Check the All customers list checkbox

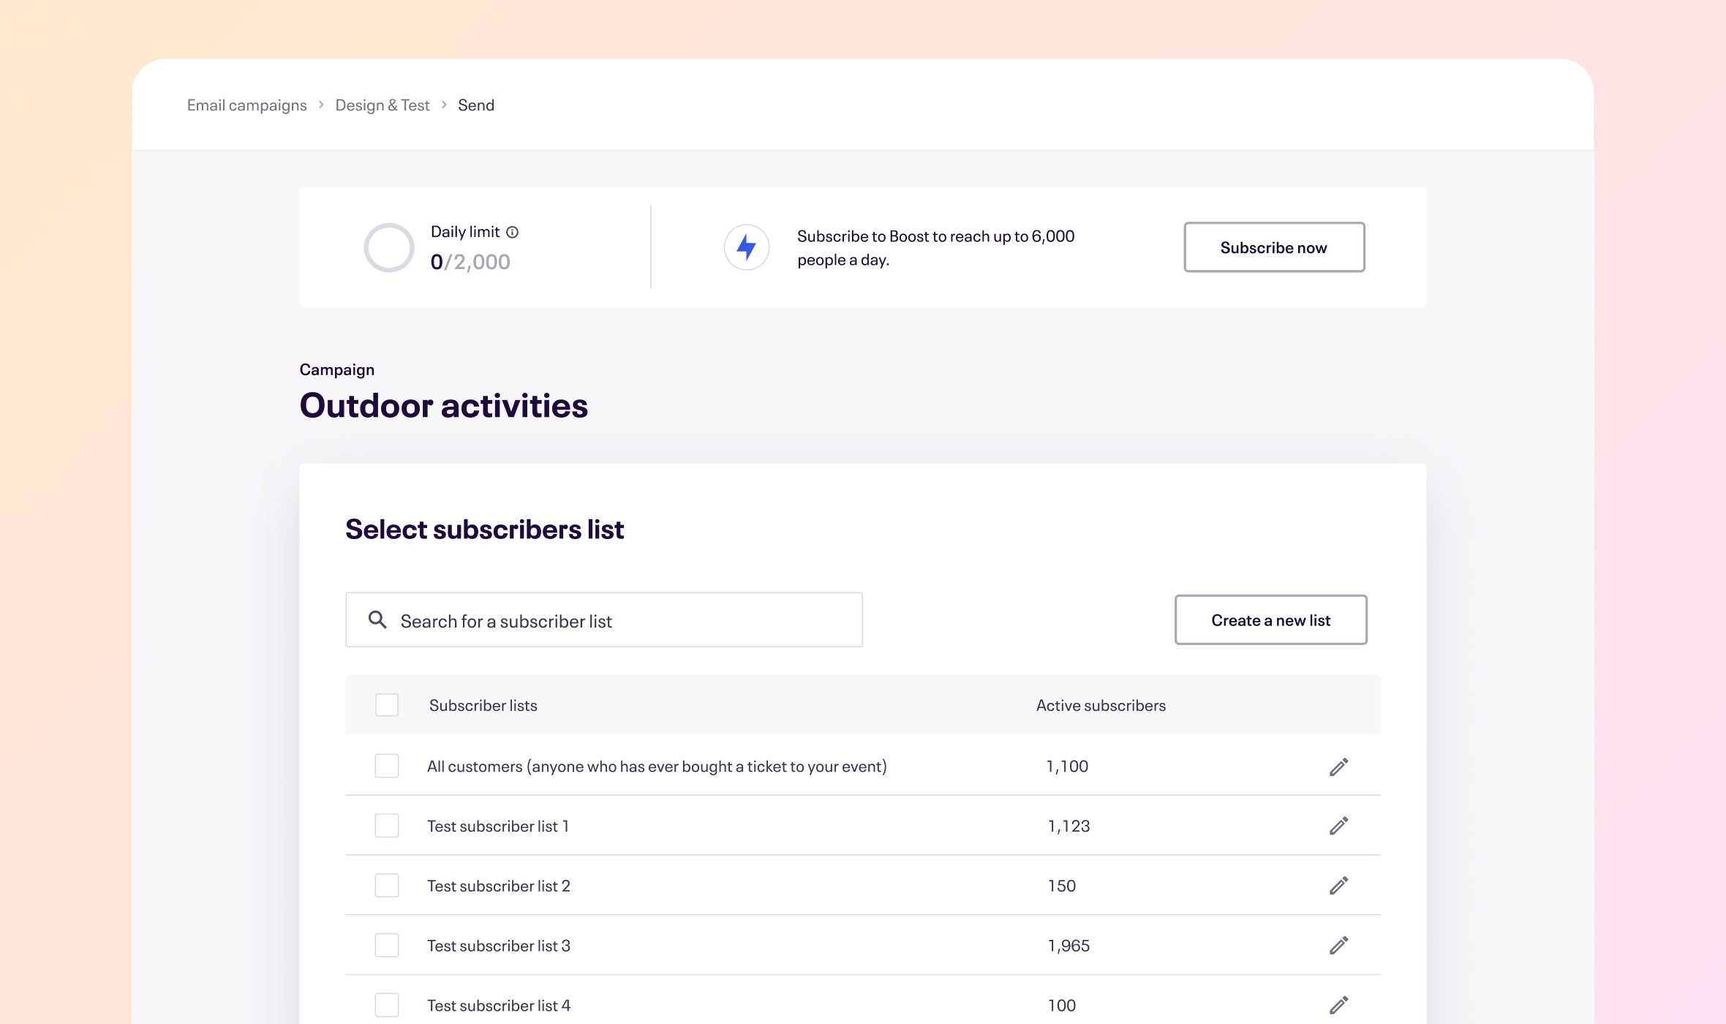pos(386,766)
